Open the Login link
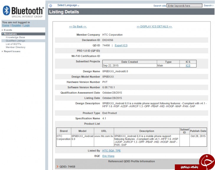 click(x=27, y=25)
